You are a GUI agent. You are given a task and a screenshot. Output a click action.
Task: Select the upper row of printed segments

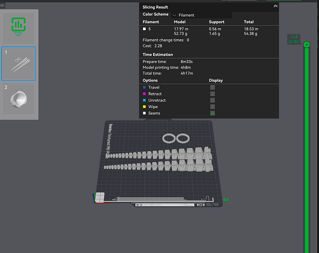(x=159, y=153)
